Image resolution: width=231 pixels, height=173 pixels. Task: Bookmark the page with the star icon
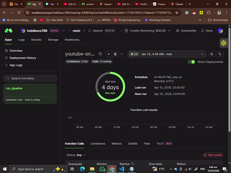click(x=177, y=13)
